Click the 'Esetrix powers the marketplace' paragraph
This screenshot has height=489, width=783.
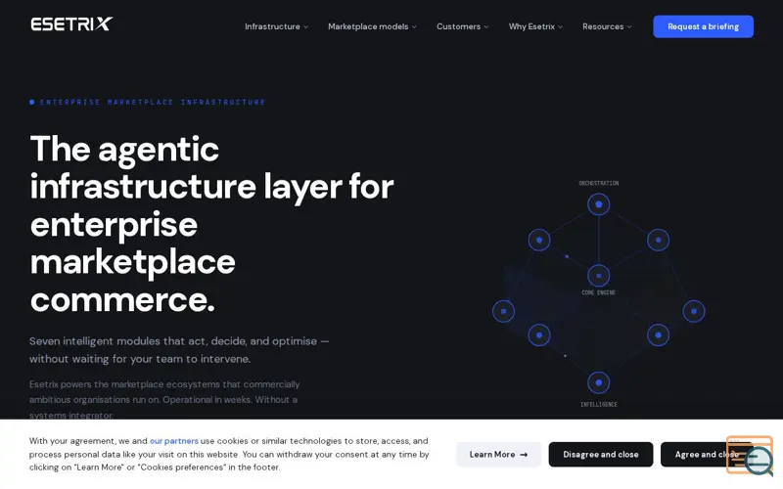click(x=164, y=399)
